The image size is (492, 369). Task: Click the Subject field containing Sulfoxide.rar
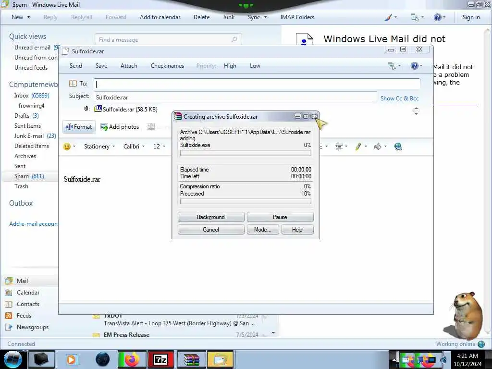coord(235,97)
